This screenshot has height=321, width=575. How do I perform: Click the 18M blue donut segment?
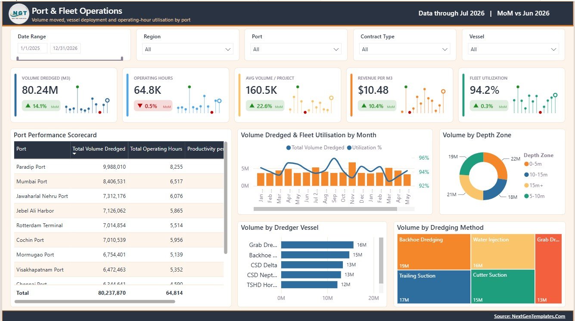point(496,190)
